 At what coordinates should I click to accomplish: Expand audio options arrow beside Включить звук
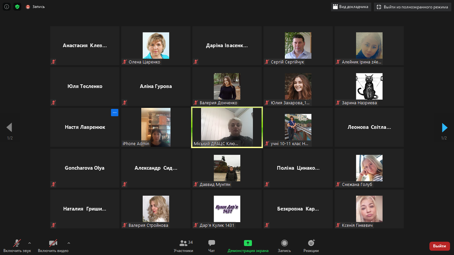pyautogui.click(x=30, y=243)
